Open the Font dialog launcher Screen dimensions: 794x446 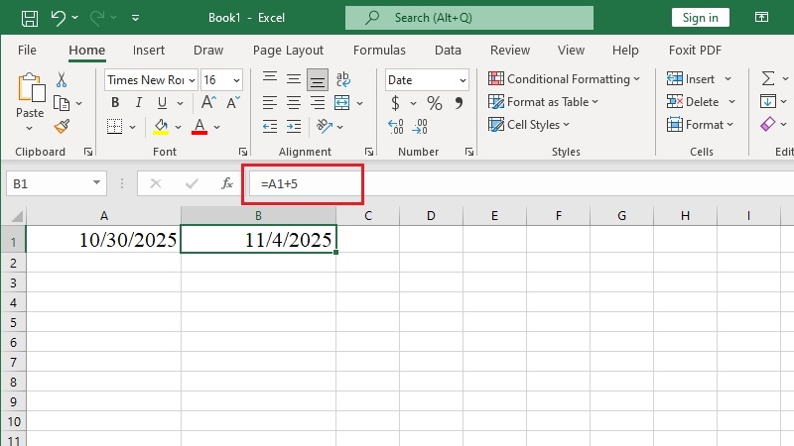pyautogui.click(x=243, y=152)
